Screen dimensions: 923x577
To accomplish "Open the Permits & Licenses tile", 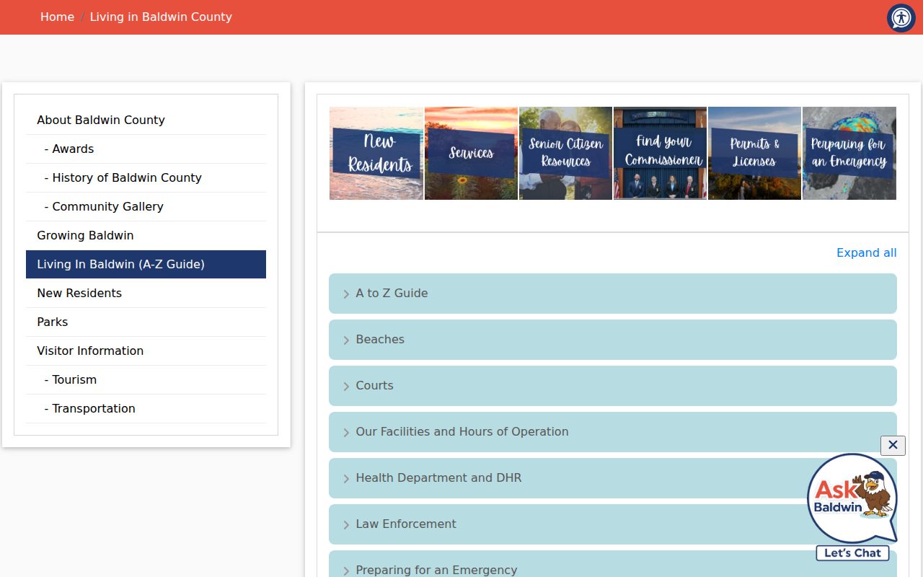I will [x=754, y=154].
